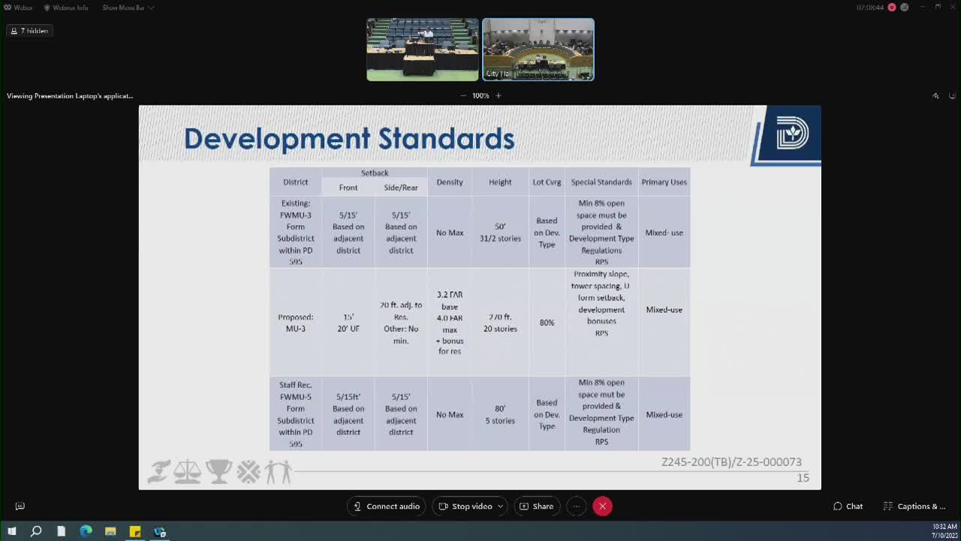
Task: Click the red recording indicator icon
Action: 892,8
